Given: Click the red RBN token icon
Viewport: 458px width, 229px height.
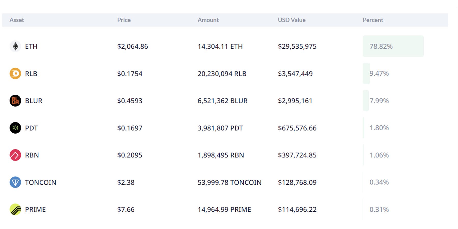Looking at the screenshot, I should point(15,155).
